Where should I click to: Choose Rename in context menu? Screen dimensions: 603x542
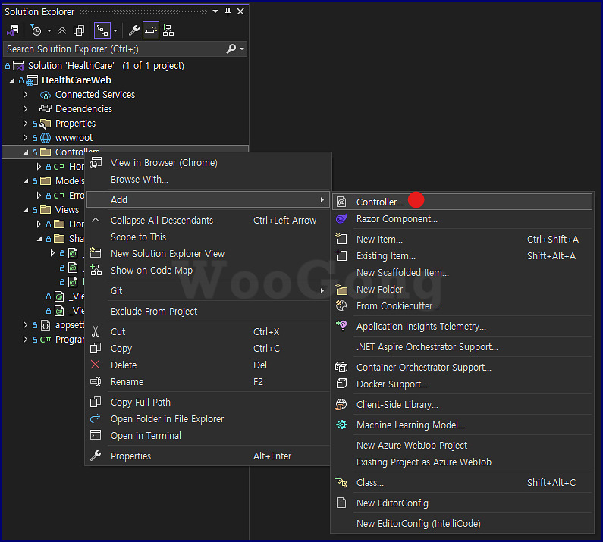(x=208, y=382)
